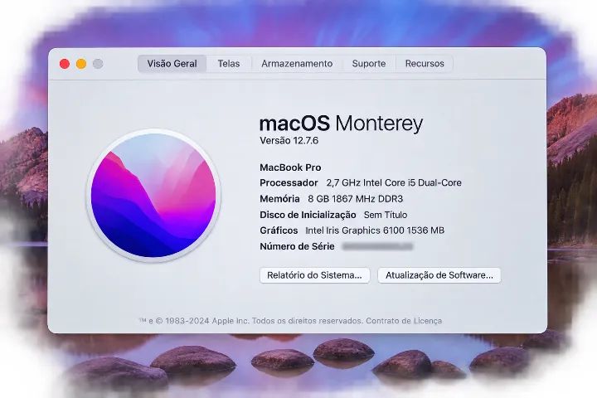Click the Intel Iris Graphics 6100 1536 MB value
The image size is (597, 398).
[x=375, y=231]
